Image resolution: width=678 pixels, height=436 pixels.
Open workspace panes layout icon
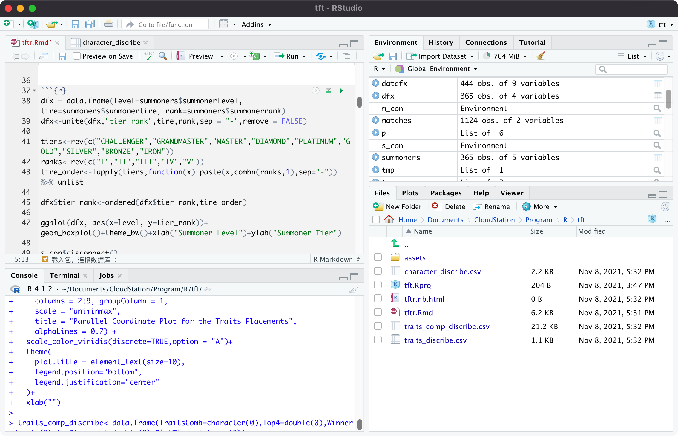pos(224,24)
